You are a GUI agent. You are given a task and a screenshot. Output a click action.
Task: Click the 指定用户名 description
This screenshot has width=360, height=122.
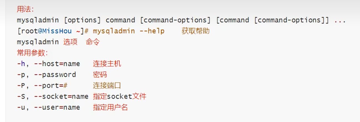pyautogui.click(x=110, y=107)
